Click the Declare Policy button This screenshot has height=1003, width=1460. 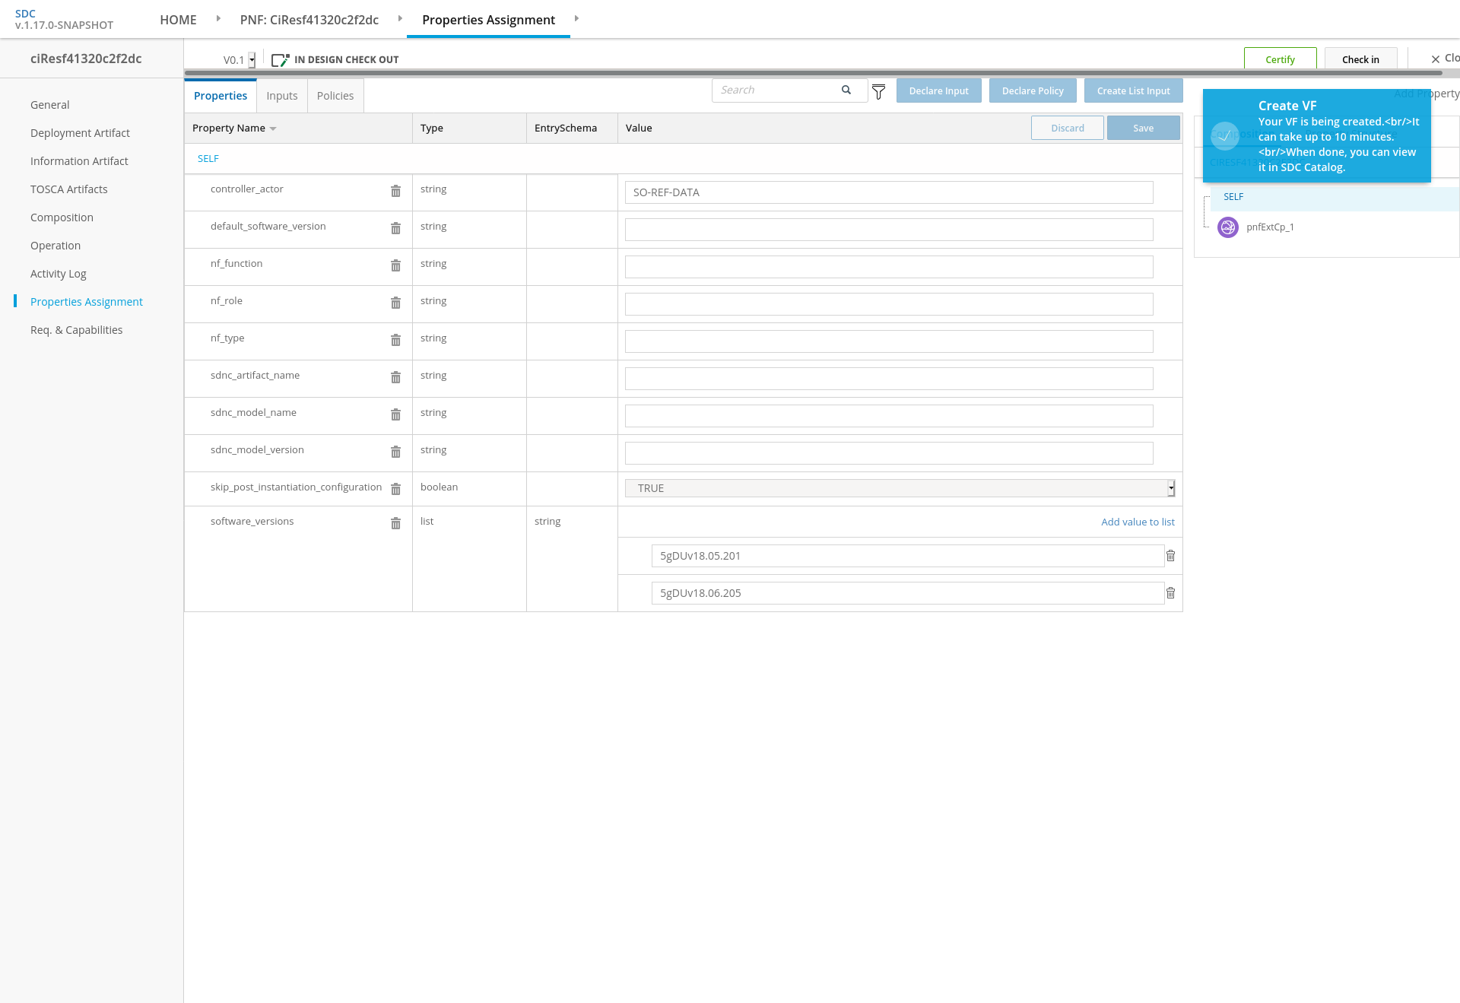point(1033,90)
